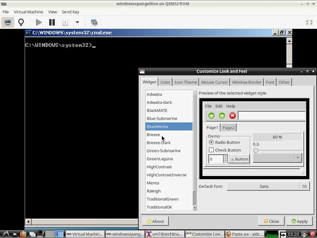Click the red stop icon in preview

click(232, 116)
